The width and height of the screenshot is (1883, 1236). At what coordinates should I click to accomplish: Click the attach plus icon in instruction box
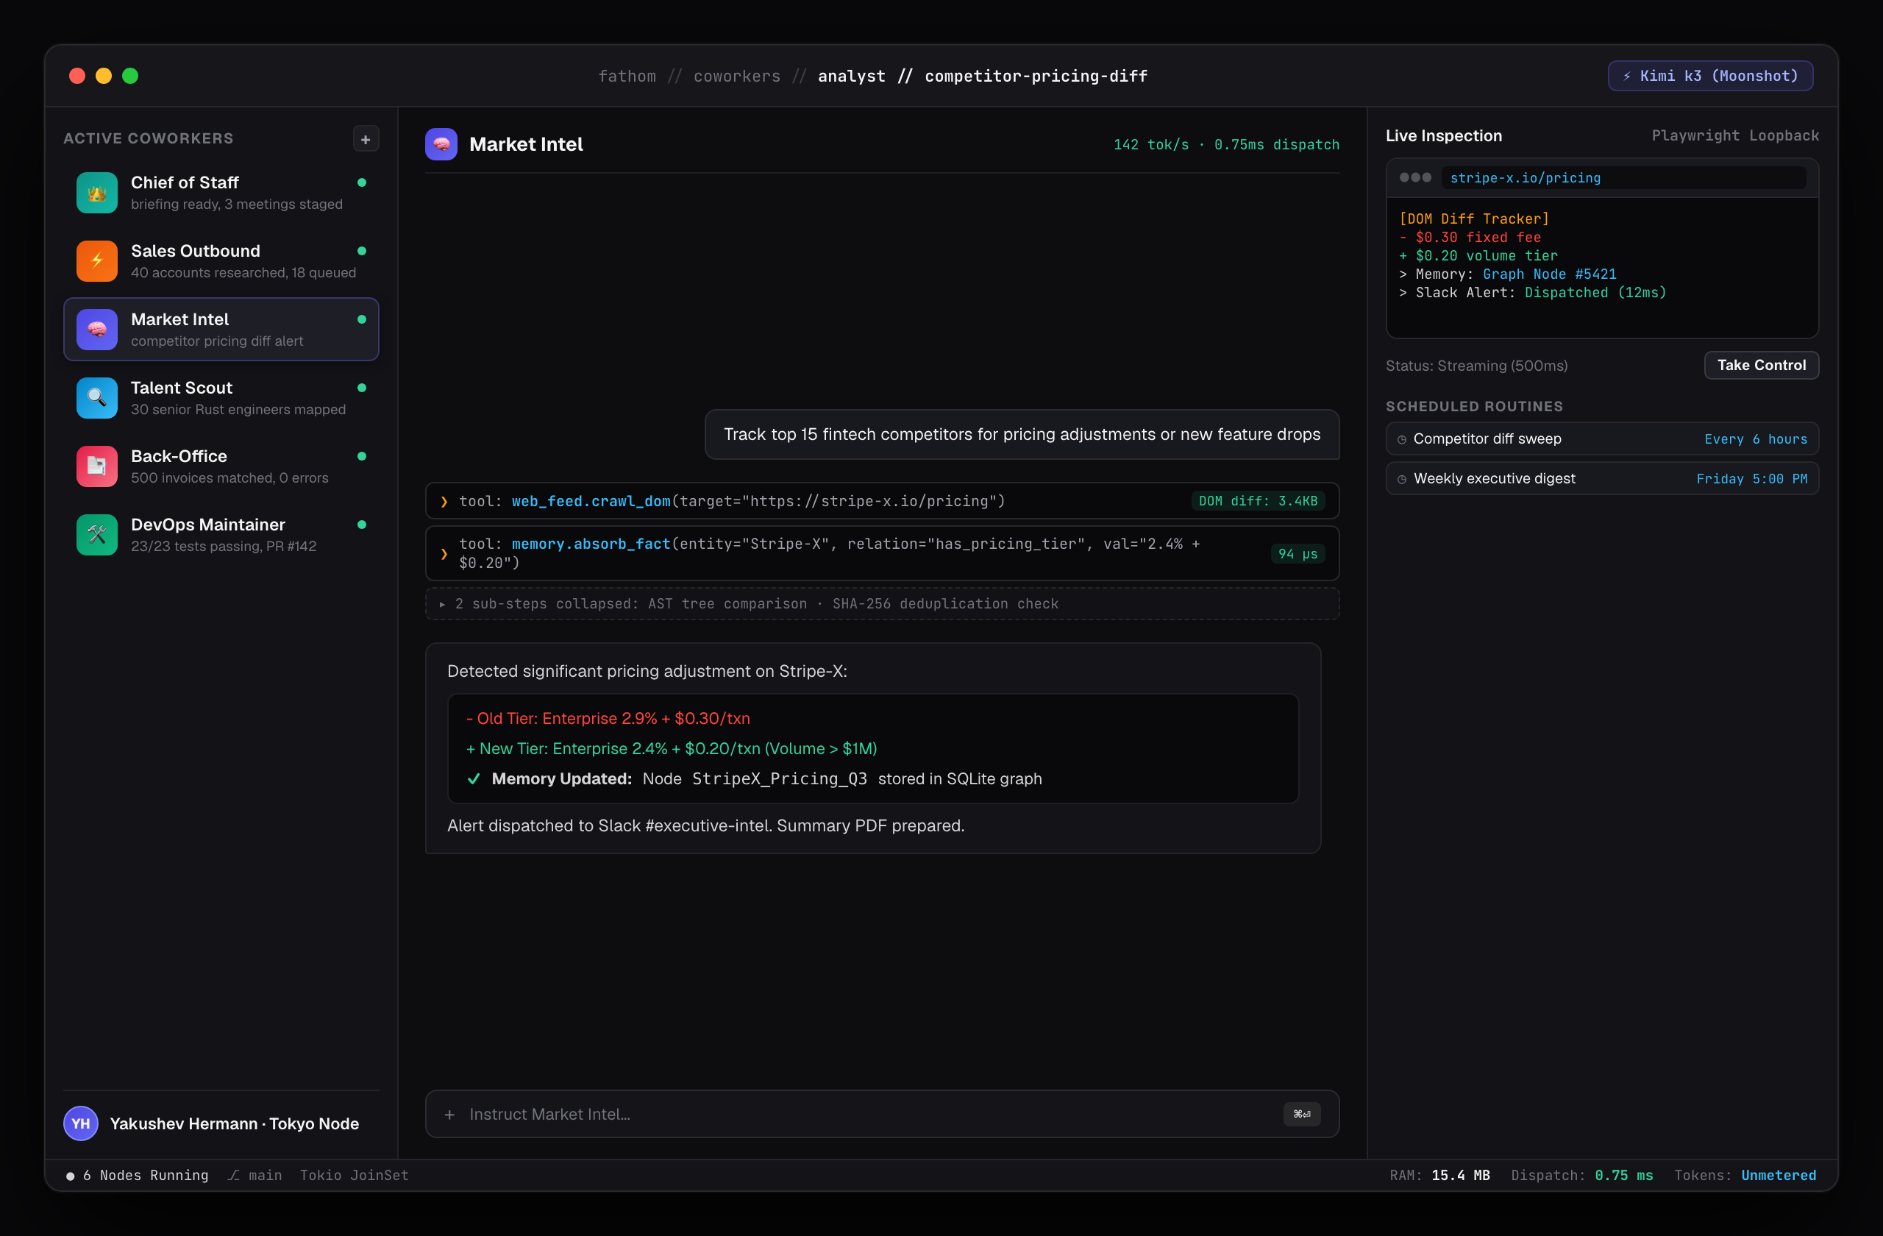tap(449, 1114)
